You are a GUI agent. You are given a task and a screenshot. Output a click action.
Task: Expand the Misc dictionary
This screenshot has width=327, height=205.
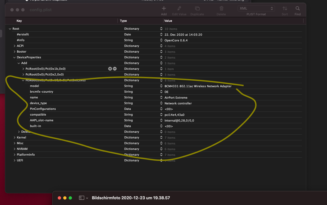pyautogui.click(x=14, y=143)
